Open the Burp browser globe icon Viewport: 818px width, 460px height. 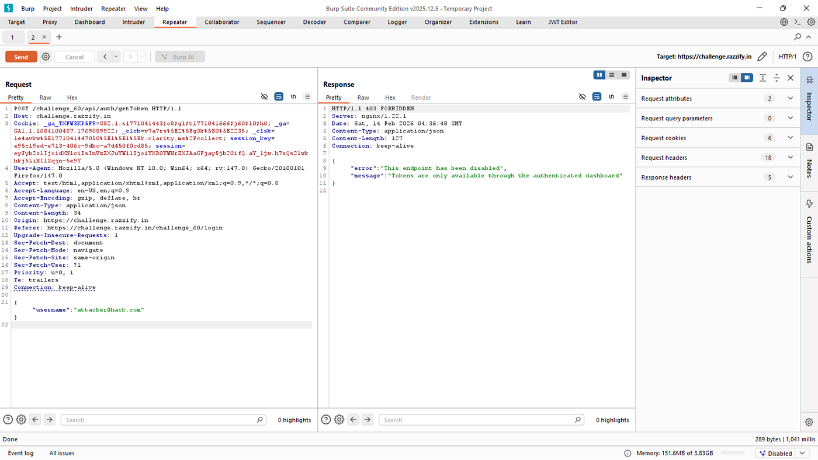click(x=784, y=22)
